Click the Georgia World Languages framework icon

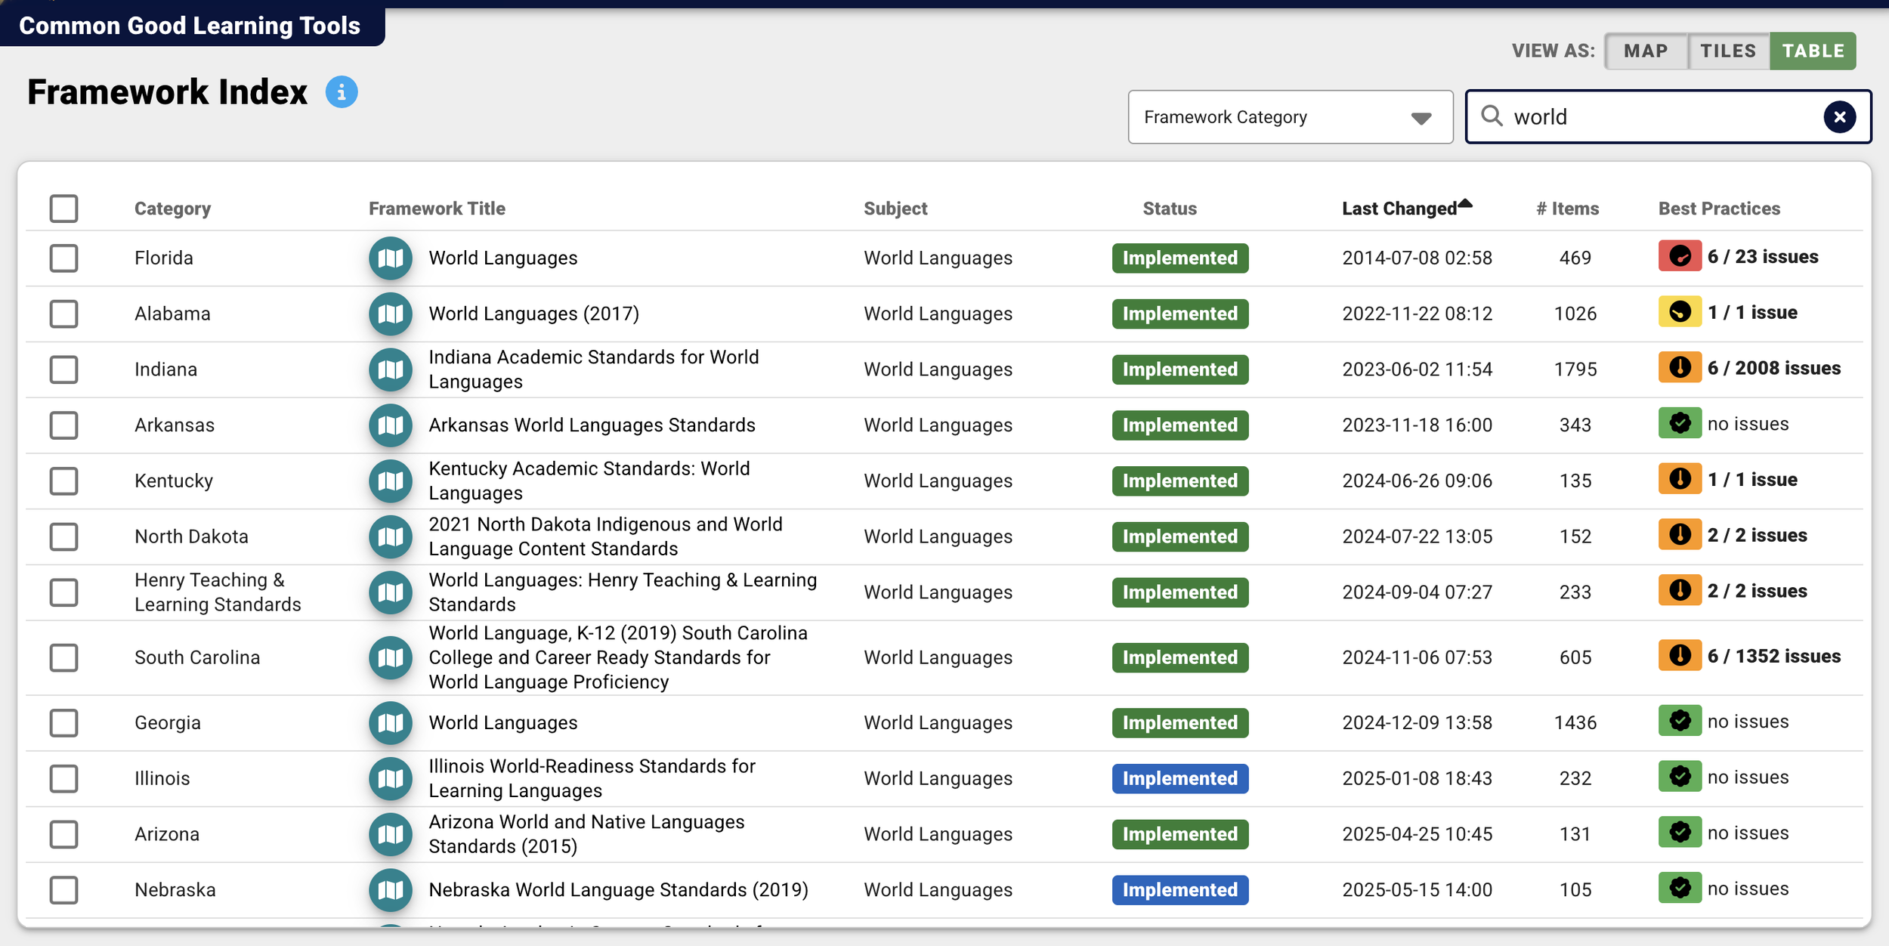click(391, 723)
